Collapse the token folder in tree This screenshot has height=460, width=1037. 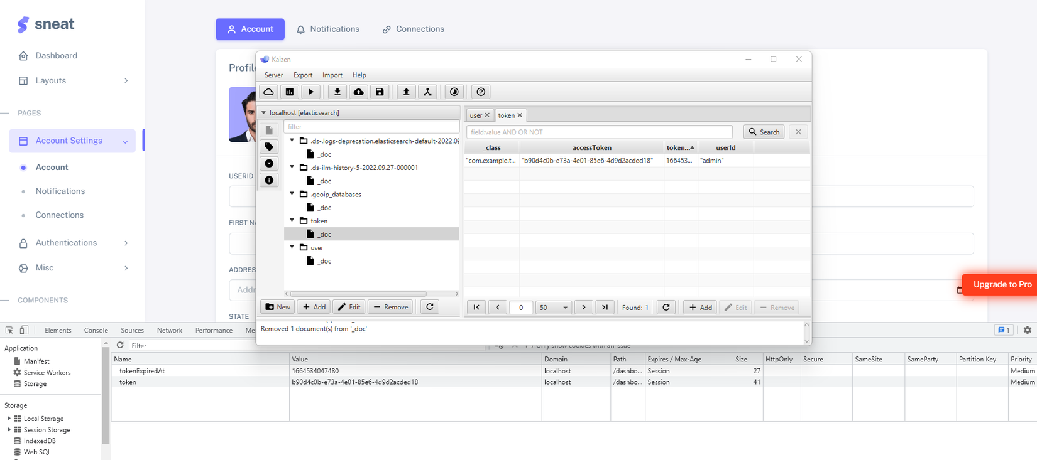click(292, 221)
